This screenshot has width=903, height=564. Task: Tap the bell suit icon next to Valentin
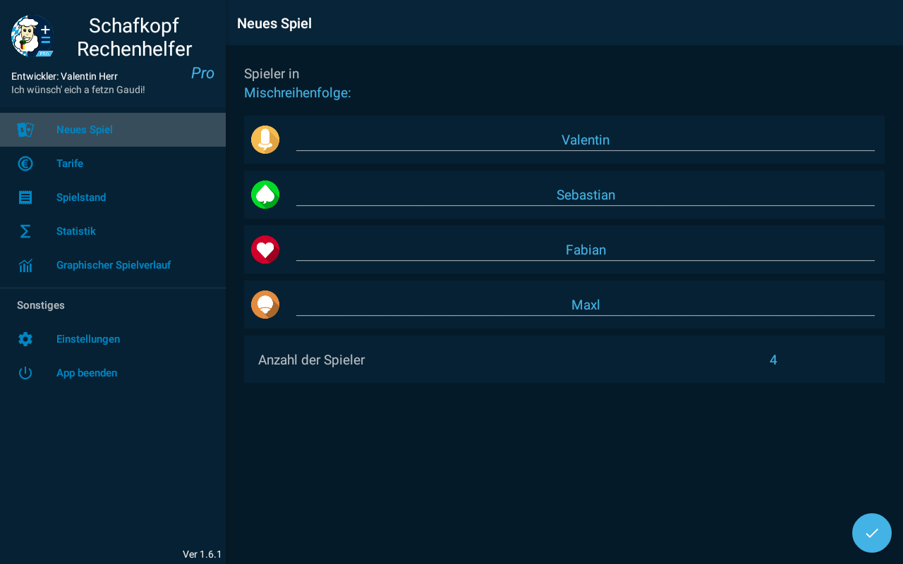[265, 140]
